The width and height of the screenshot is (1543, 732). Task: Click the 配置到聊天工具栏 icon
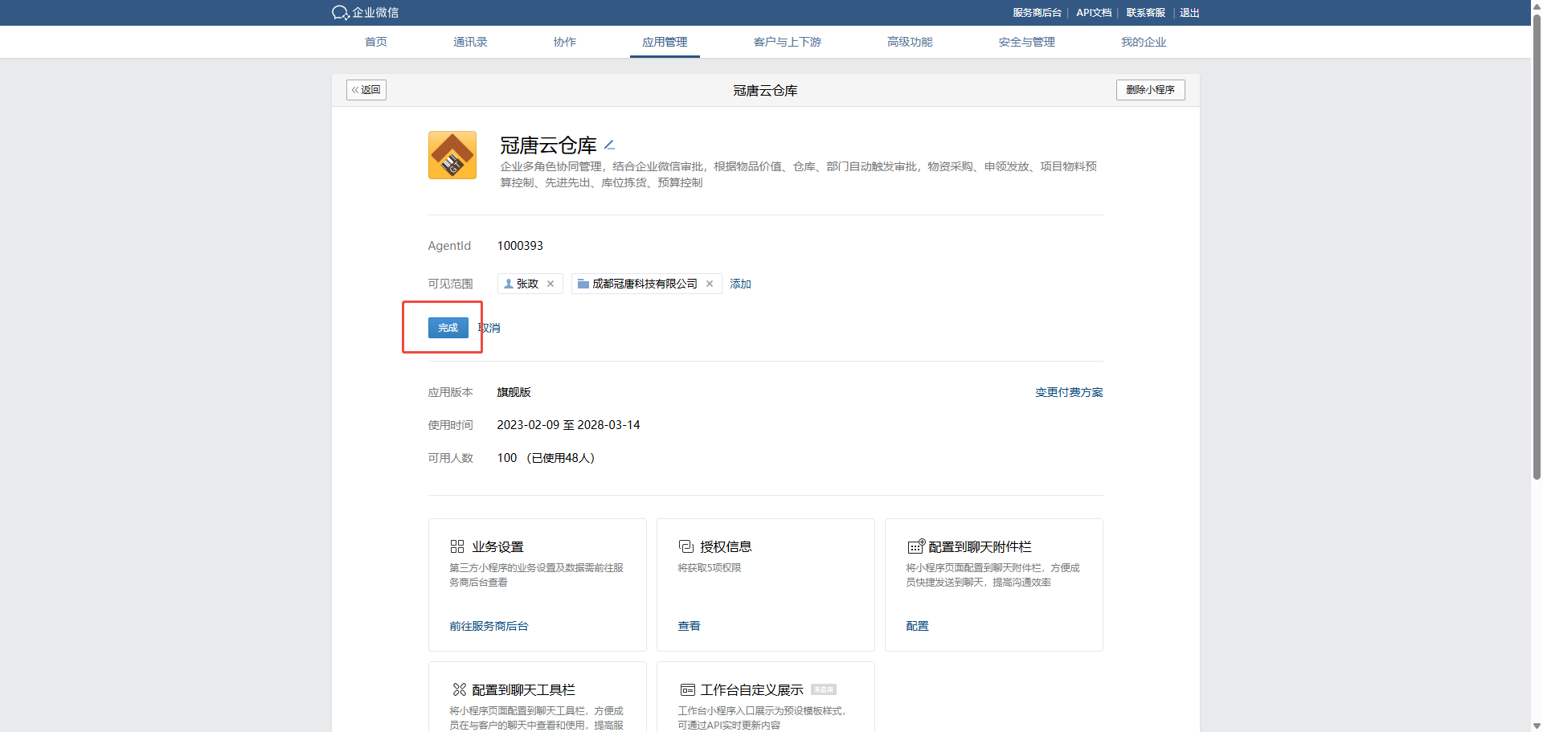pos(460,689)
